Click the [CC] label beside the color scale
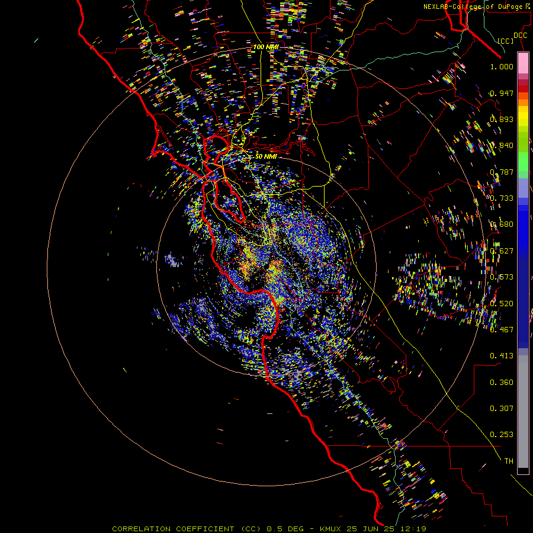Image resolution: width=533 pixels, height=533 pixels. point(506,41)
